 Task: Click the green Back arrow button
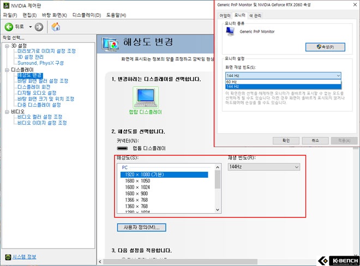click(x=9, y=27)
